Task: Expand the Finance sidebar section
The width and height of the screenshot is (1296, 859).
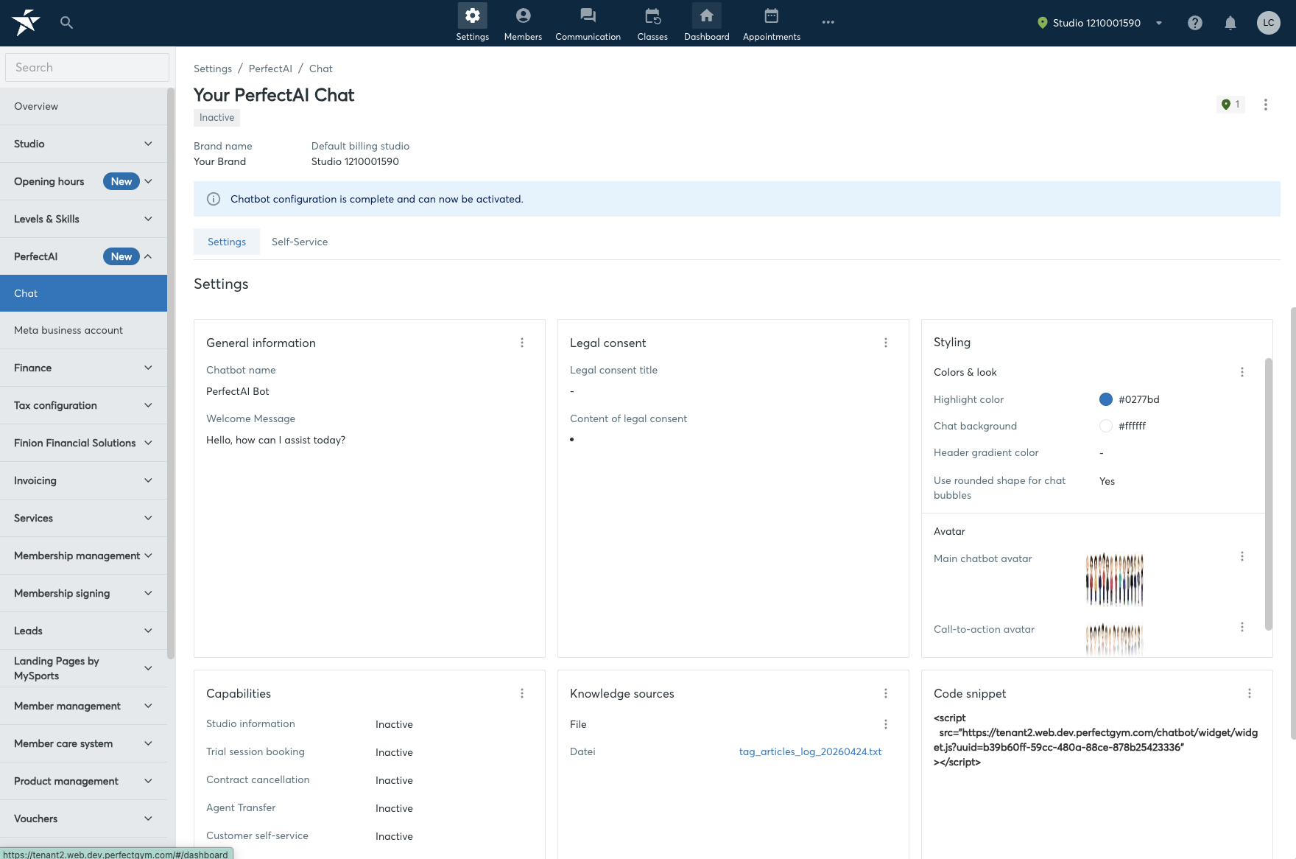Action: [x=83, y=368]
